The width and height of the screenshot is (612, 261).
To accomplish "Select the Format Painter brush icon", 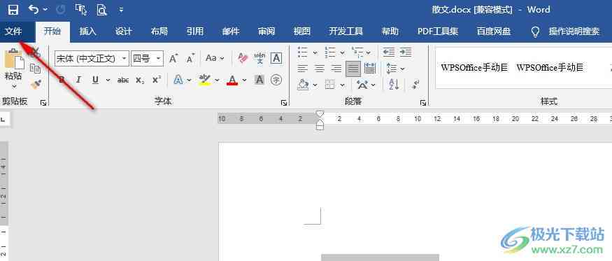I will click(36, 84).
